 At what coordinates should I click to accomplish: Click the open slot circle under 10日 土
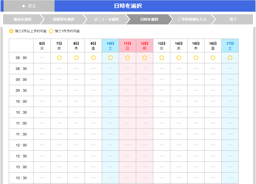tap(110, 58)
